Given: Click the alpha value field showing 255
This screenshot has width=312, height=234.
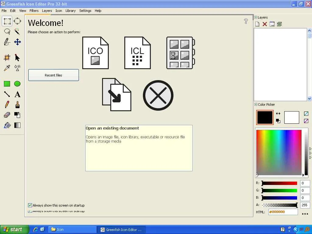Looking at the screenshot, I should click(305, 205).
